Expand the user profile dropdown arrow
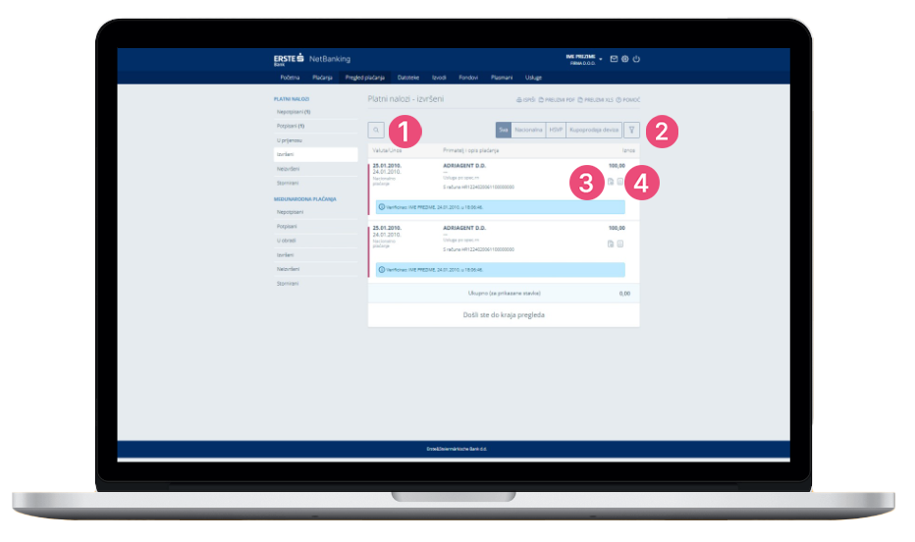 pyautogui.click(x=601, y=59)
